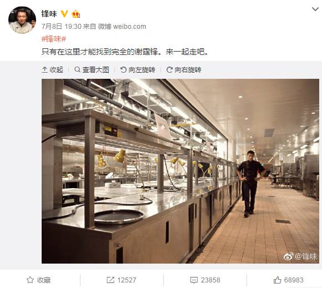This screenshot has width=322, height=288.
Task: Favorite the post with the star 收藏
Action: click(x=39, y=280)
